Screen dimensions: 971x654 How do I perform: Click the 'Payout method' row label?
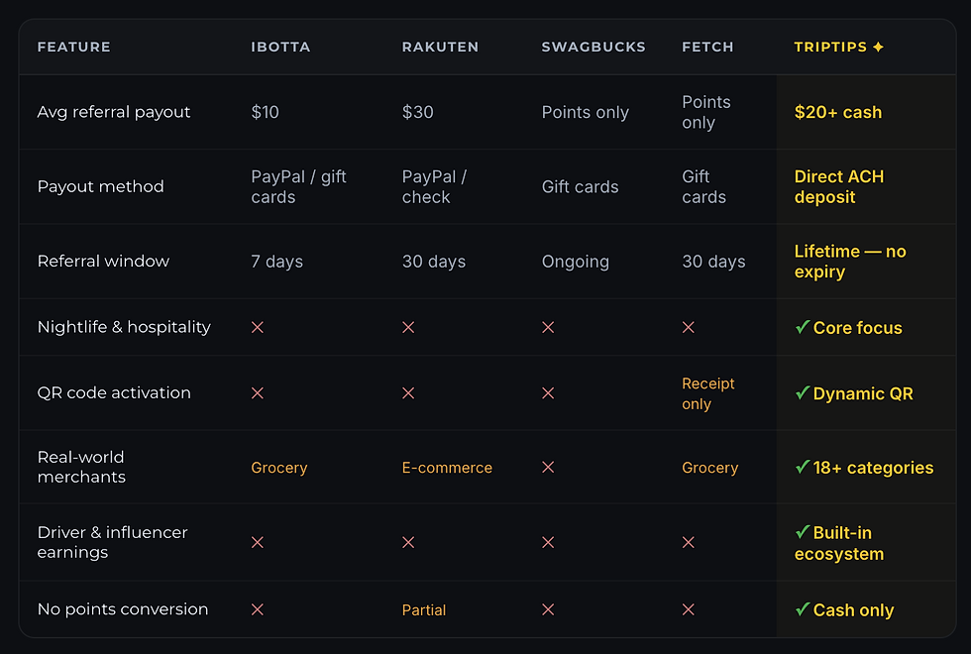coord(100,186)
